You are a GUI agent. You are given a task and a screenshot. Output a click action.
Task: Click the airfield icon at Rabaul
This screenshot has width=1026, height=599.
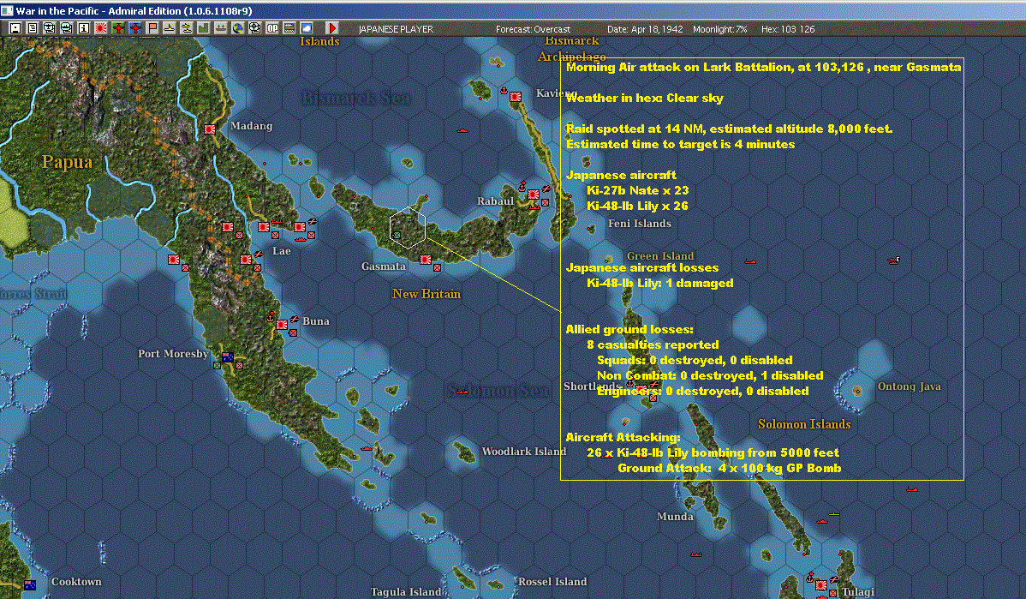(x=546, y=189)
